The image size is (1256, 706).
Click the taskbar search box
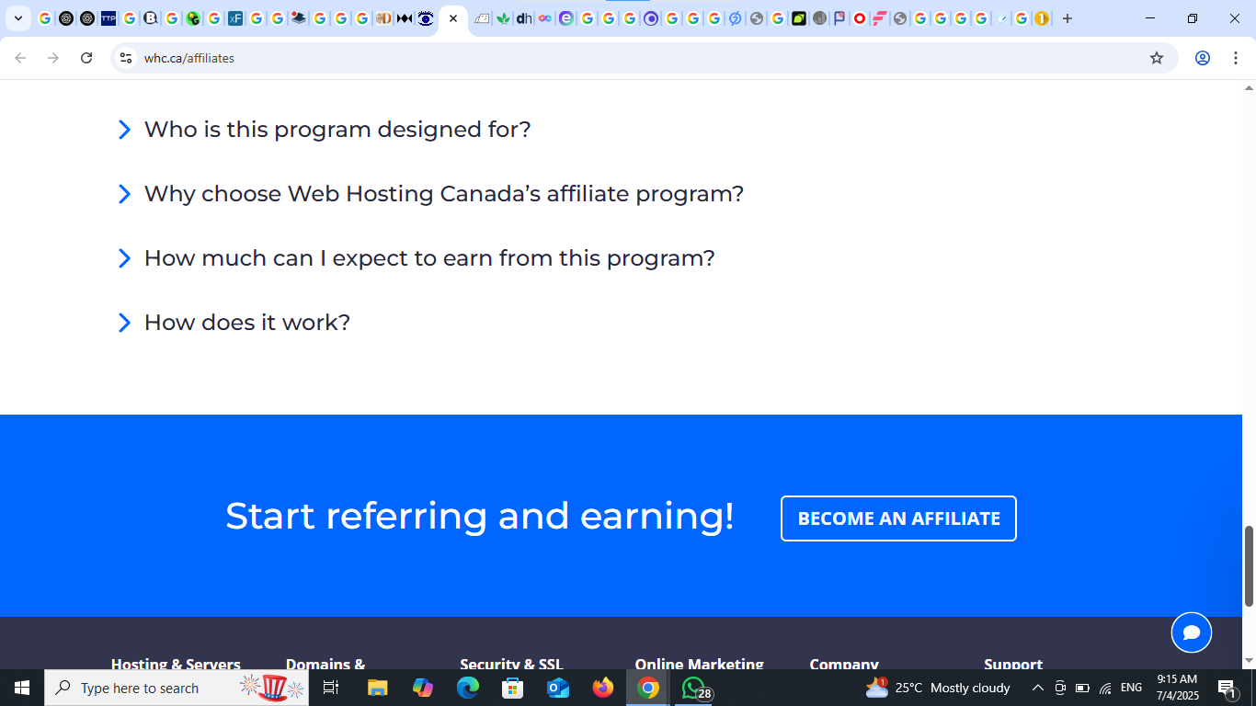pyautogui.click(x=177, y=688)
